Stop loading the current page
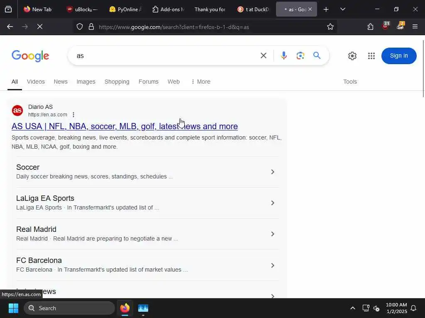 click(x=39, y=27)
